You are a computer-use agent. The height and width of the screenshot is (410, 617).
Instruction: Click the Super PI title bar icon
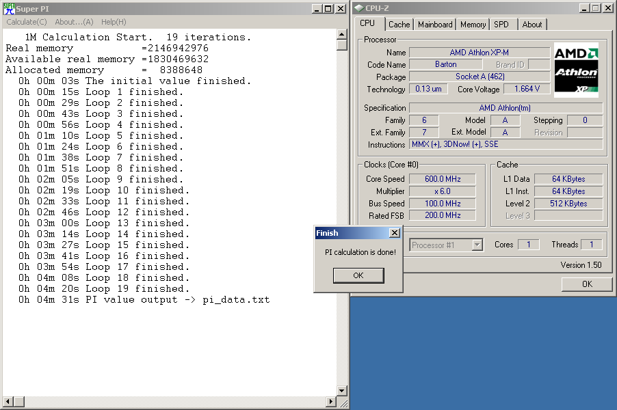[9, 9]
